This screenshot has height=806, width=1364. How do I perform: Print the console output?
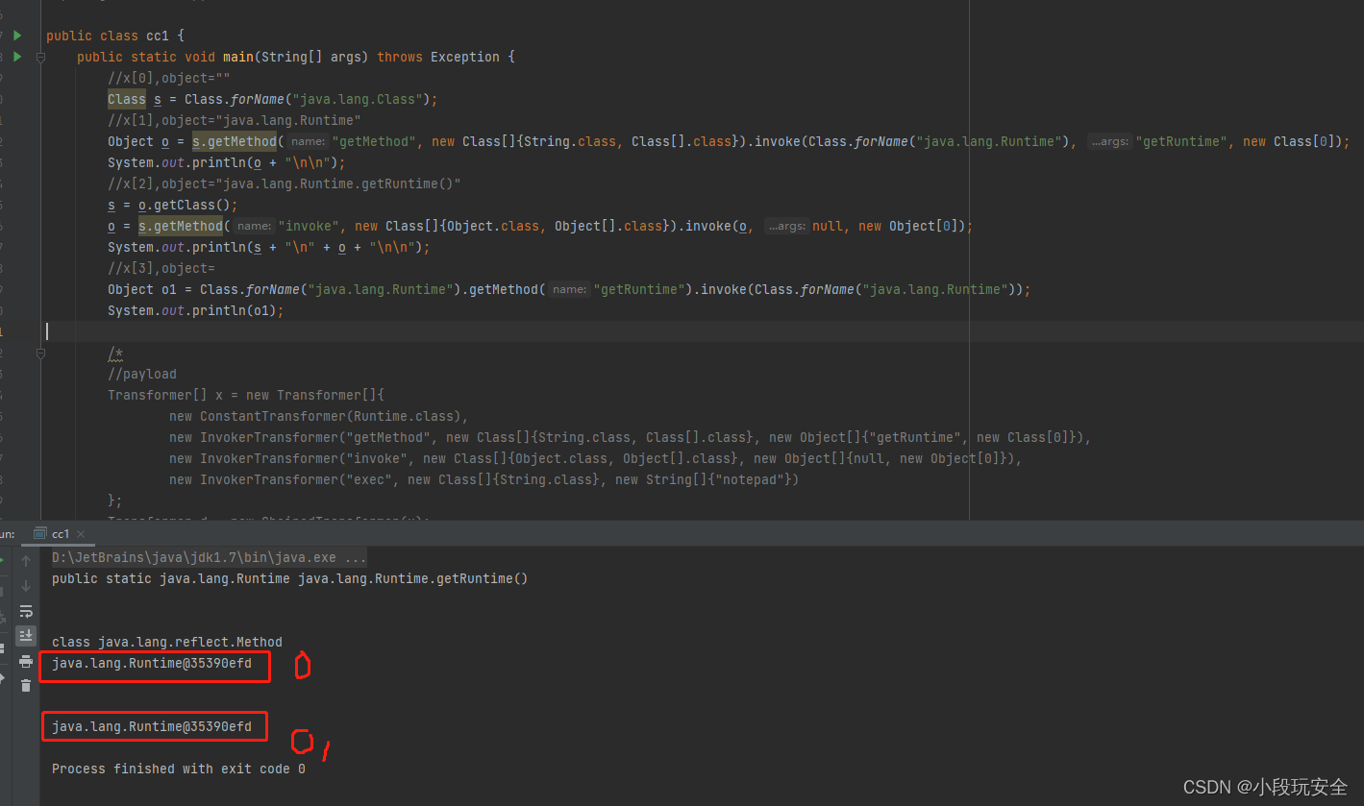coord(26,661)
